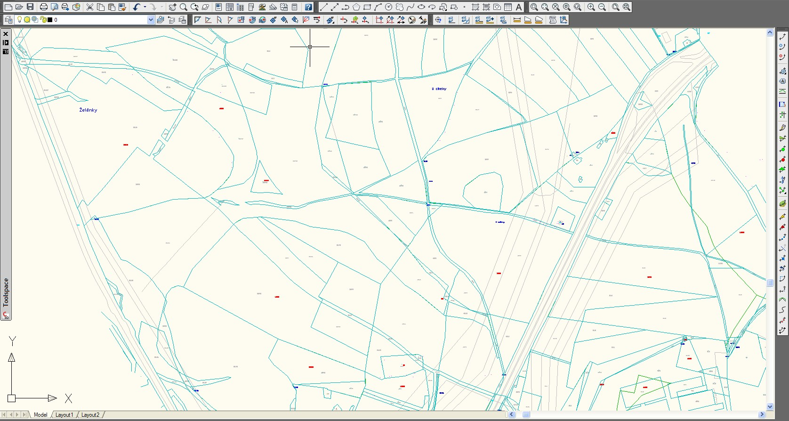The width and height of the screenshot is (789, 421).
Task: Toggle Toolspace auto-hide button
Action: click(x=6, y=42)
